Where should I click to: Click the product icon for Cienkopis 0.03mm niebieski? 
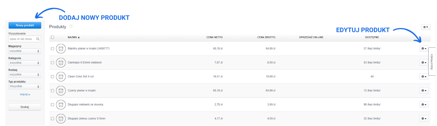coord(61,63)
